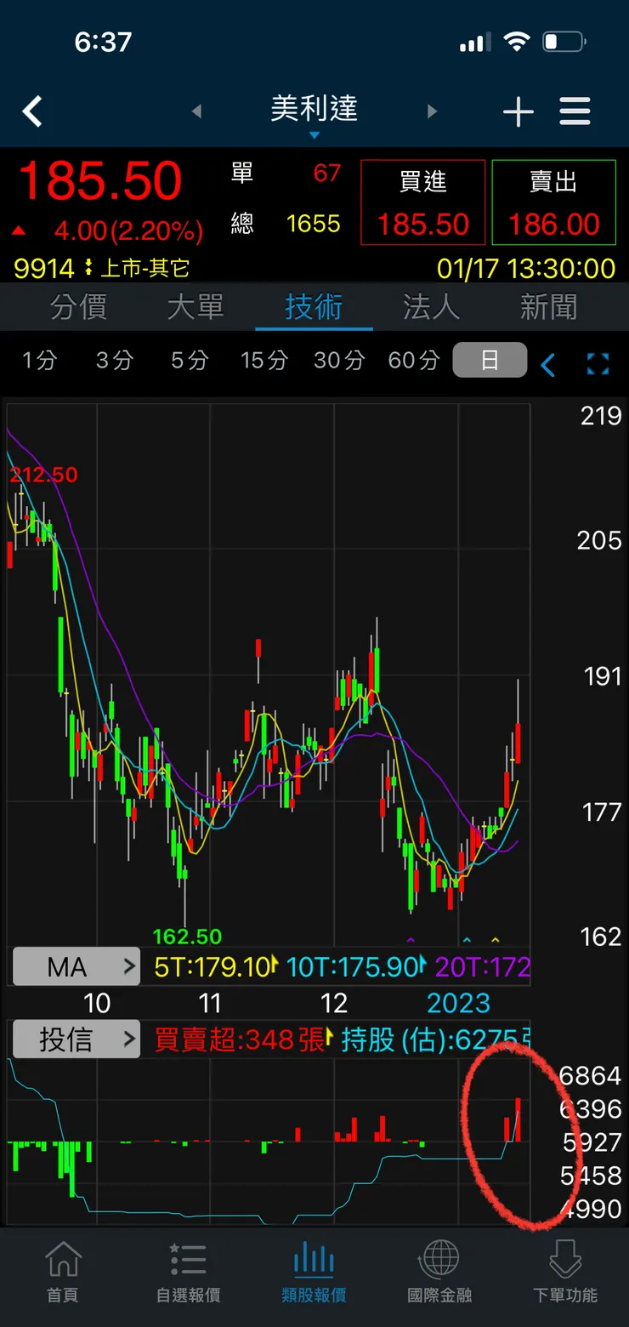Select 3分 chart interval

(x=115, y=361)
